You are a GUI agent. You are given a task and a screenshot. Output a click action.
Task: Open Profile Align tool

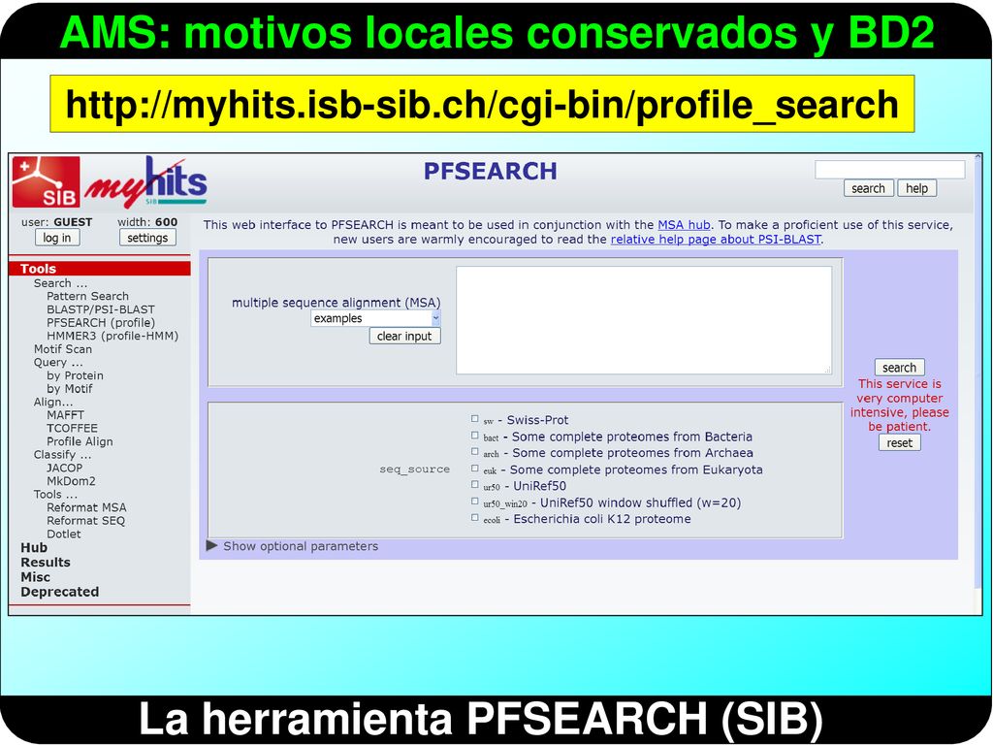coord(80,441)
